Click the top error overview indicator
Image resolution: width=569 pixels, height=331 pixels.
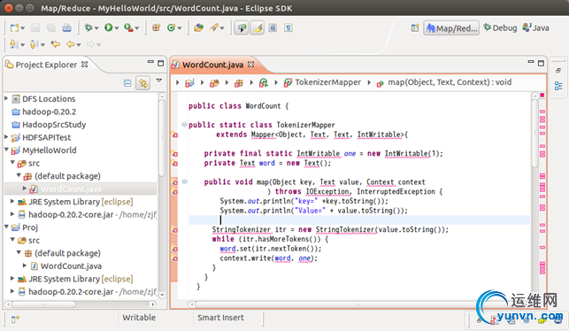pyautogui.click(x=542, y=95)
